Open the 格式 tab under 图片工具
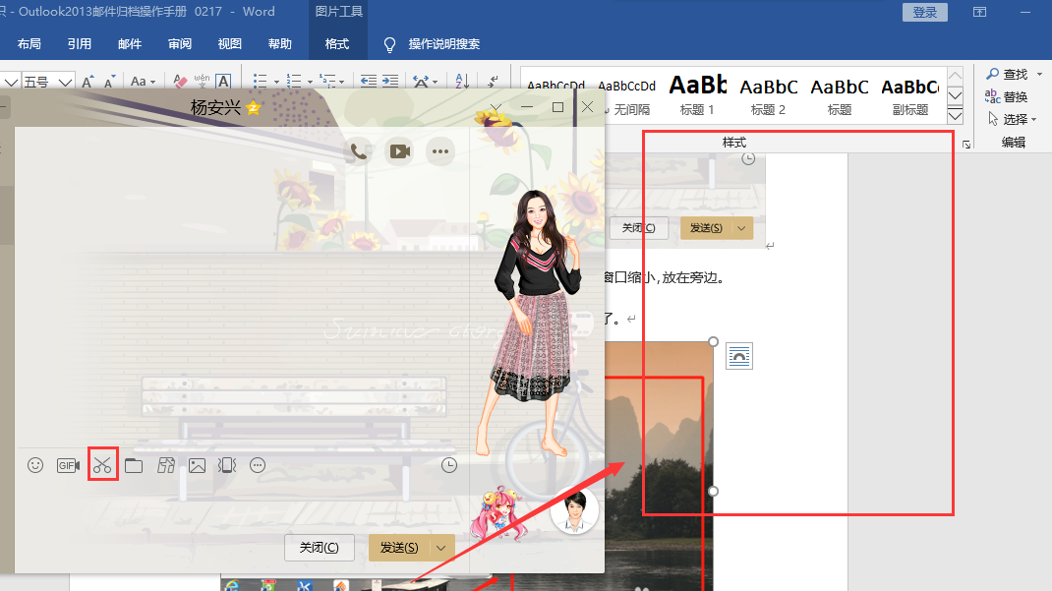1052x591 pixels. [x=335, y=43]
